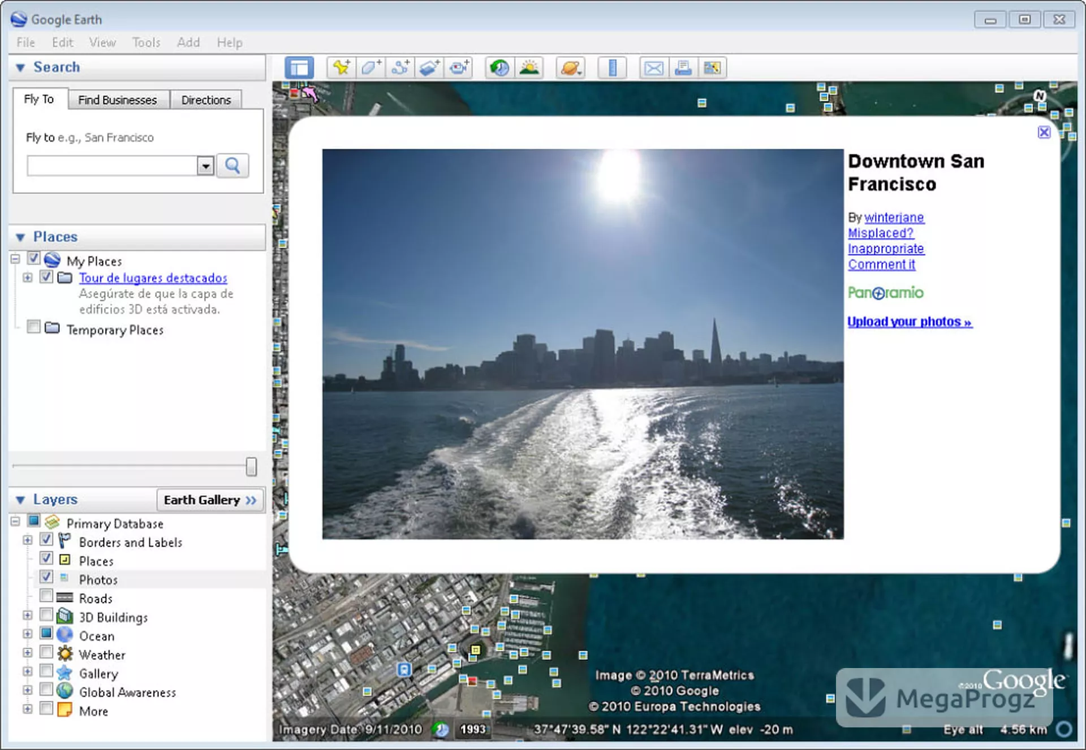Viewport: 1086px width, 750px height.
Task: Uncheck the Photos layer checkbox
Action: [46, 577]
